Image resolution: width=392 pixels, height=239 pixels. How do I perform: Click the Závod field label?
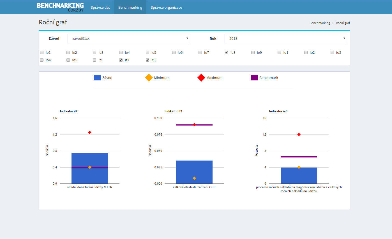(x=54, y=39)
